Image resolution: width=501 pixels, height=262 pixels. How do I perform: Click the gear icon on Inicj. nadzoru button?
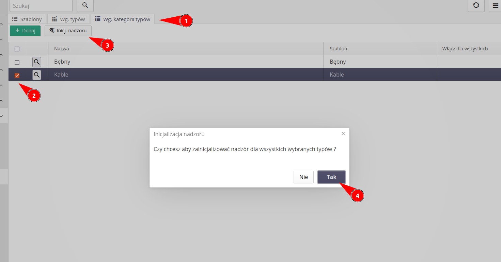(x=52, y=30)
